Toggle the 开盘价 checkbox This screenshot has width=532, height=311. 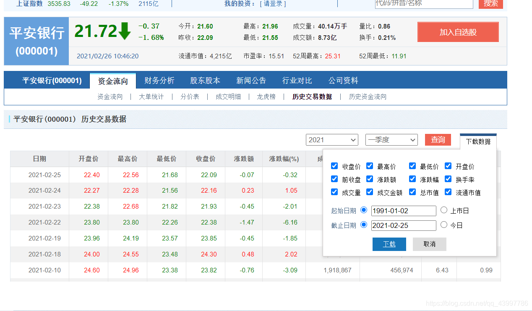448,166
